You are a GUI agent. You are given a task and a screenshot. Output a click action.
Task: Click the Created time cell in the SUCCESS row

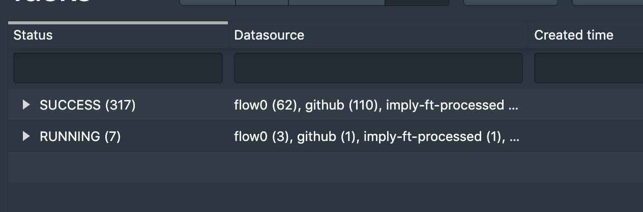tap(585, 105)
